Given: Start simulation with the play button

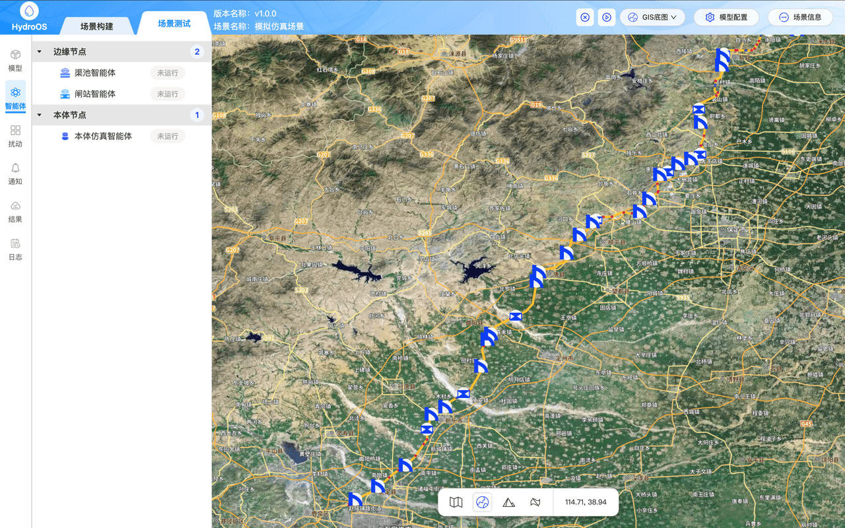Looking at the screenshot, I should pyautogui.click(x=607, y=17).
